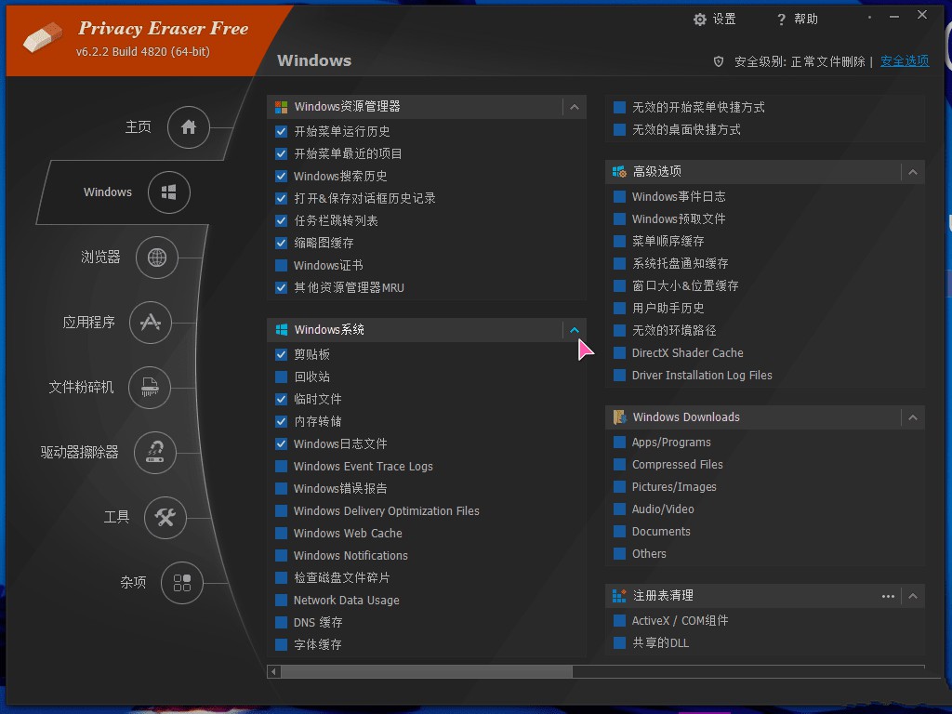
Task: Open the 注册表清理 more options dots
Action: [888, 596]
